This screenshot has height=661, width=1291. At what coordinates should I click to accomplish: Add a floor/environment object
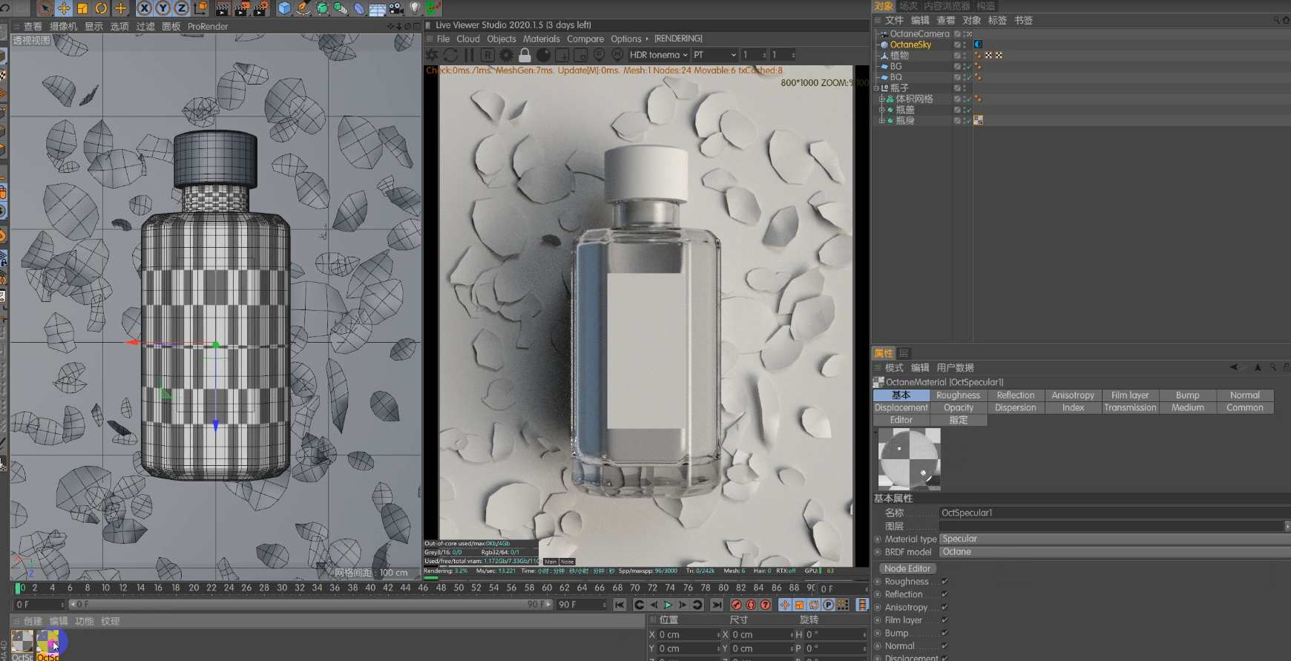pyautogui.click(x=378, y=8)
